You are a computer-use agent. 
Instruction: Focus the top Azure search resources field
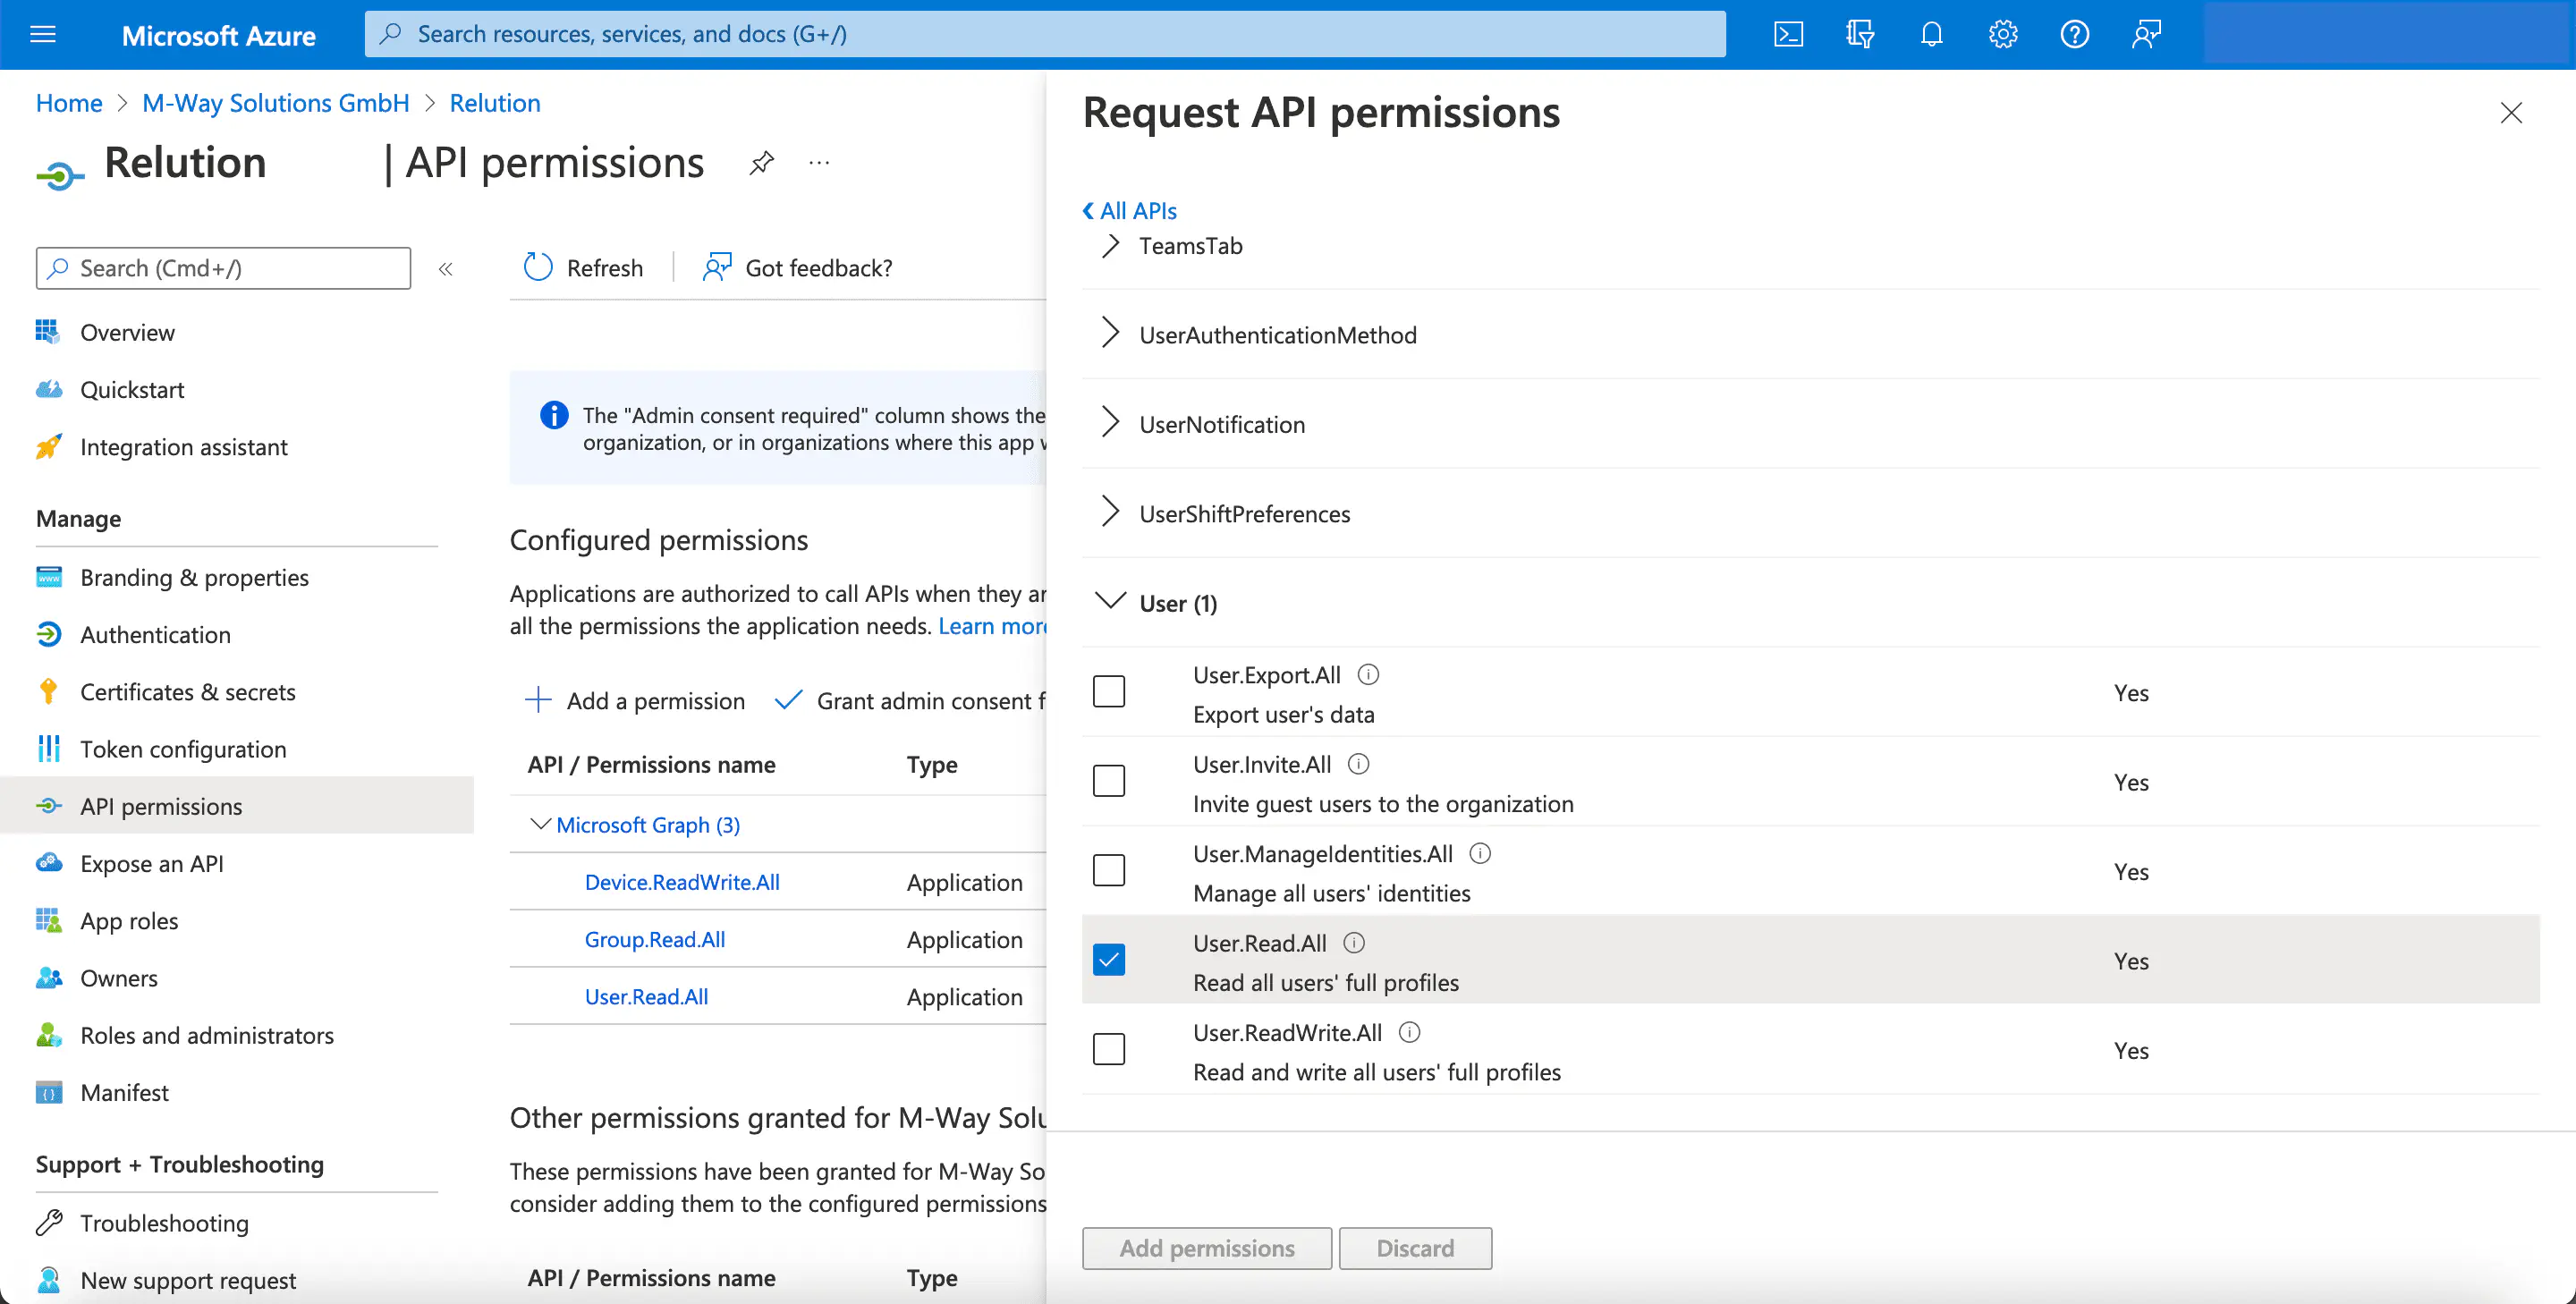[x=1044, y=35]
